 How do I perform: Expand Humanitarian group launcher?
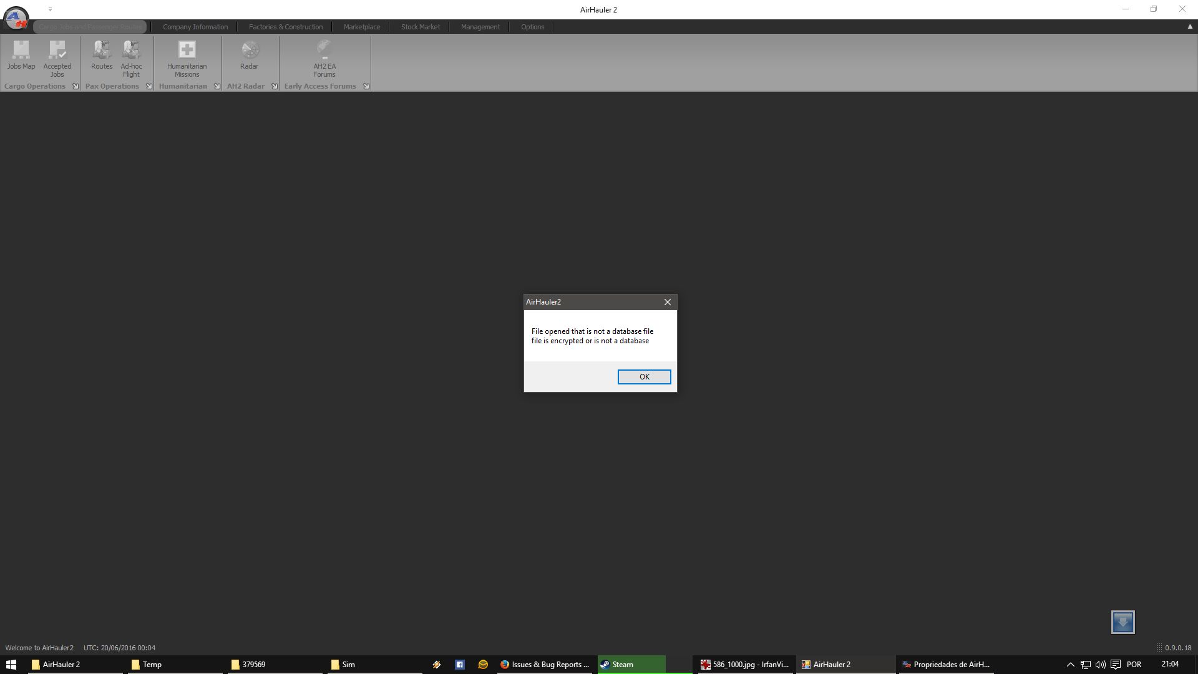217,86
